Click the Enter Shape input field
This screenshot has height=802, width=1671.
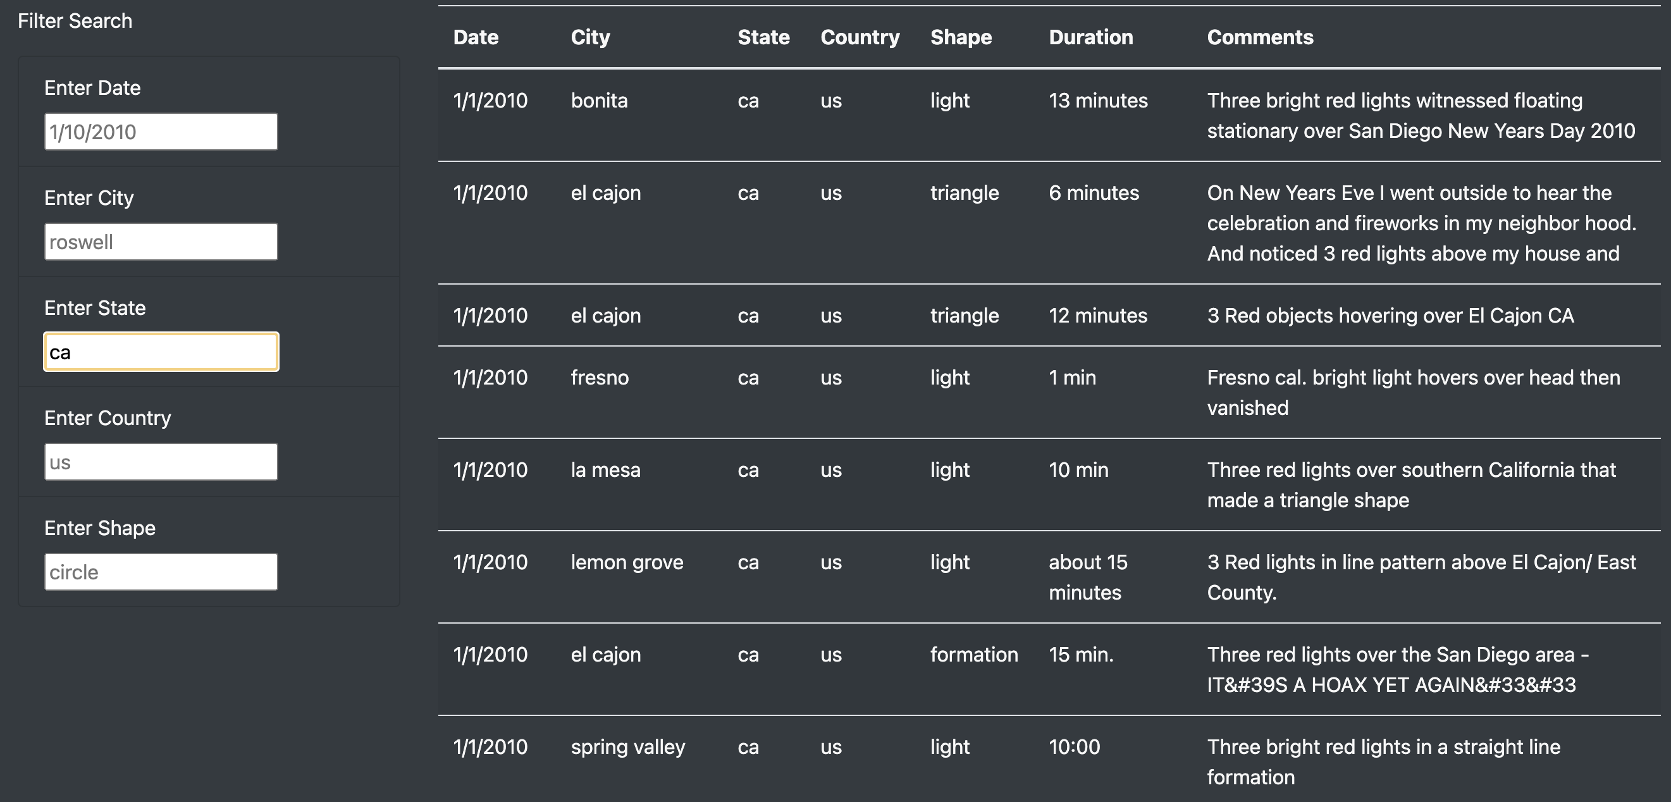[161, 572]
